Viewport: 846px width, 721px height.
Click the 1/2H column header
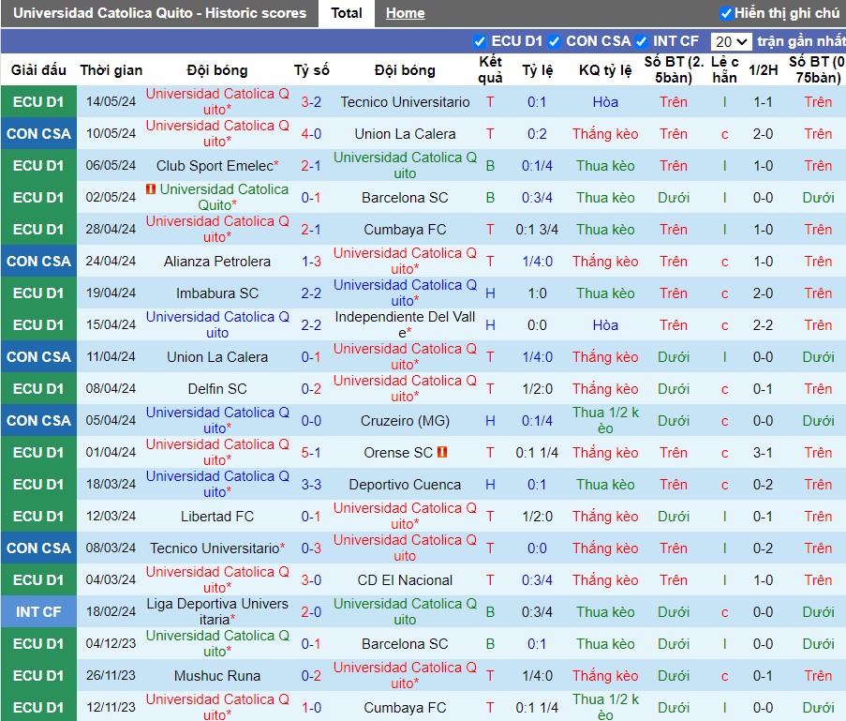(763, 70)
